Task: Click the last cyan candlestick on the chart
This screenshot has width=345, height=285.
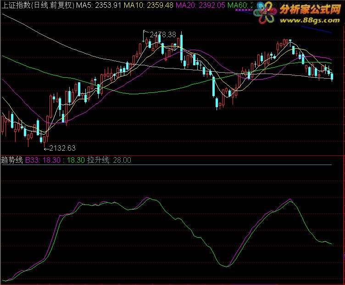Action: 332,76
